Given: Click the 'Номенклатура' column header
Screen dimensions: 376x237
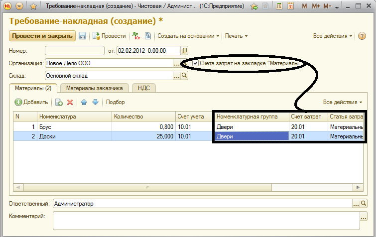Looking at the screenshot, I should click(x=74, y=117).
